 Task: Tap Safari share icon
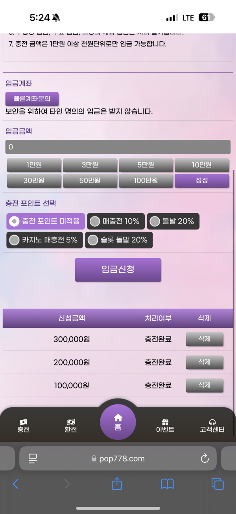coord(117,484)
